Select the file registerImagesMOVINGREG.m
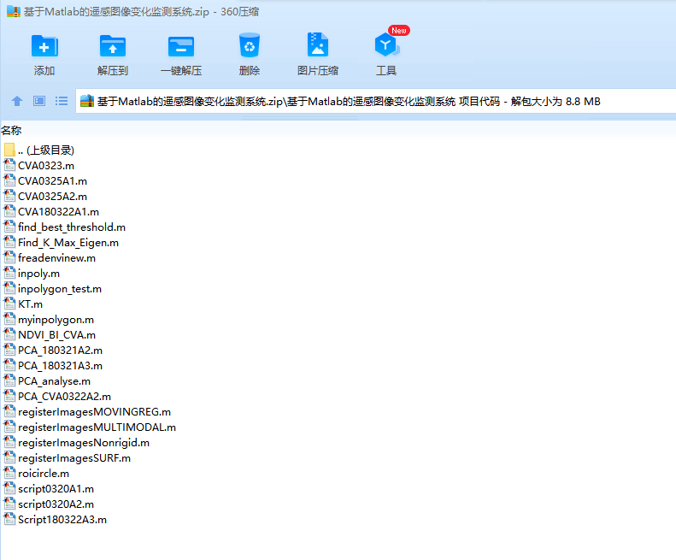Viewport: 676px width, 560px height. coord(94,412)
